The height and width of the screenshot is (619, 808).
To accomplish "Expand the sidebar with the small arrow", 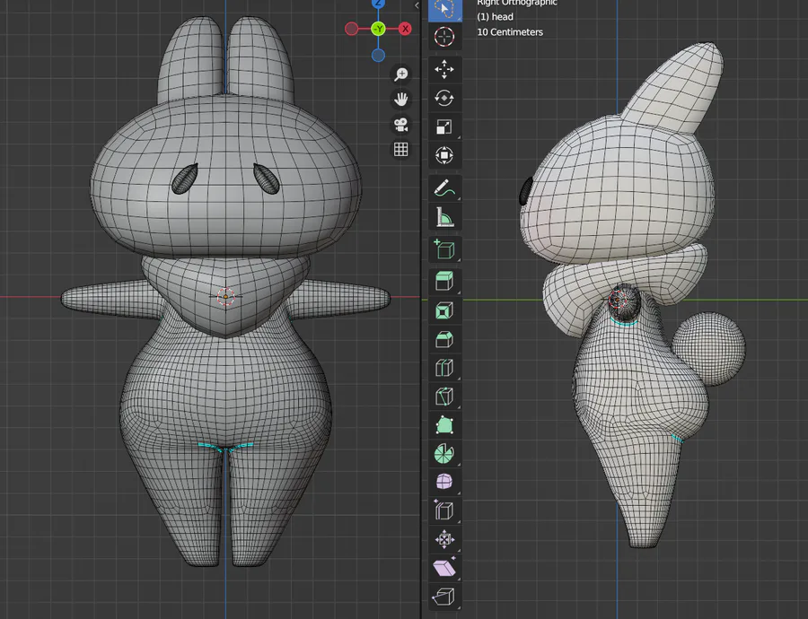I will [417, 5].
